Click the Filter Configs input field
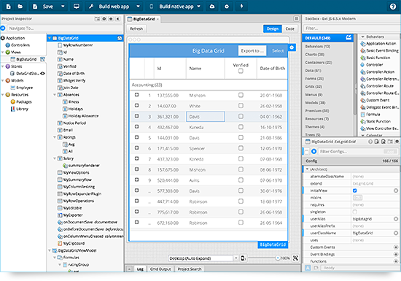 351,152
